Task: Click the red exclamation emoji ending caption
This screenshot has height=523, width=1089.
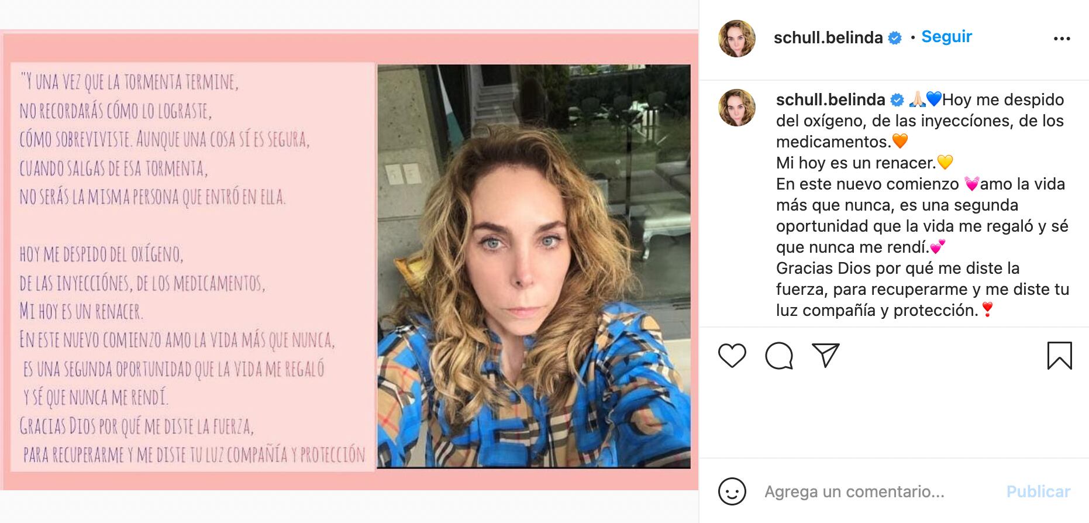Action: coord(987,309)
